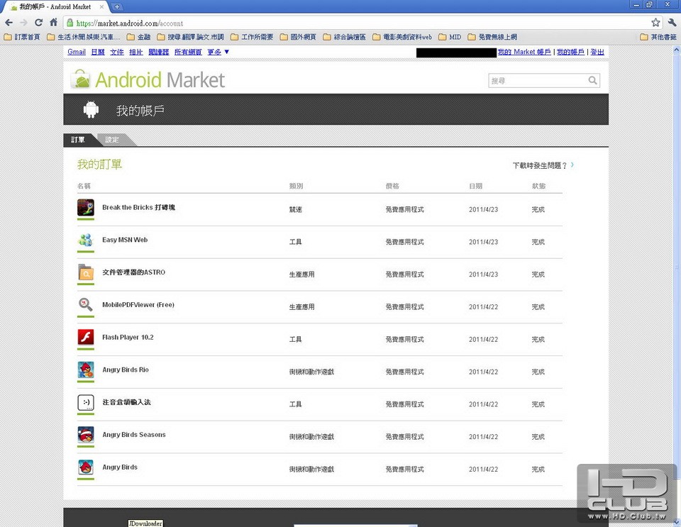Open 我的 Market 帳戶 link

[524, 52]
